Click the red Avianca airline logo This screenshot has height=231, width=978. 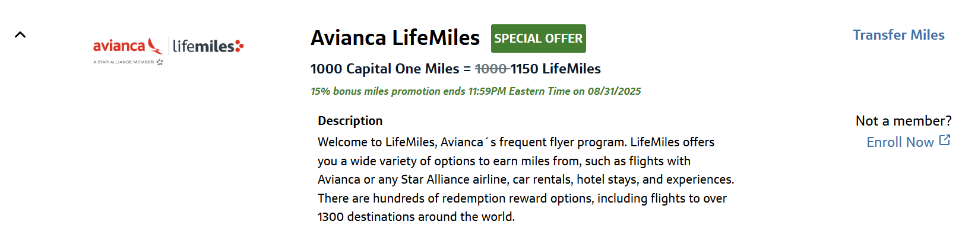(x=128, y=46)
